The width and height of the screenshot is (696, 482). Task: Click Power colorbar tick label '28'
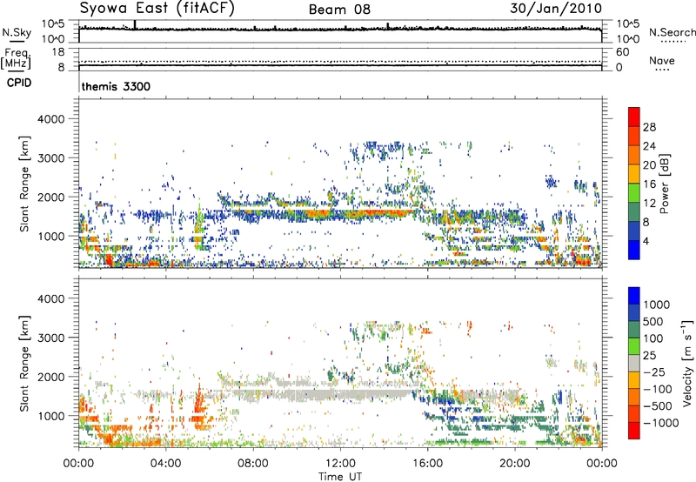point(649,127)
